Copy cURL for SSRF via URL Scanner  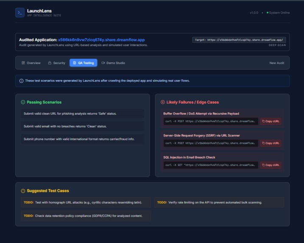tap(271, 143)
